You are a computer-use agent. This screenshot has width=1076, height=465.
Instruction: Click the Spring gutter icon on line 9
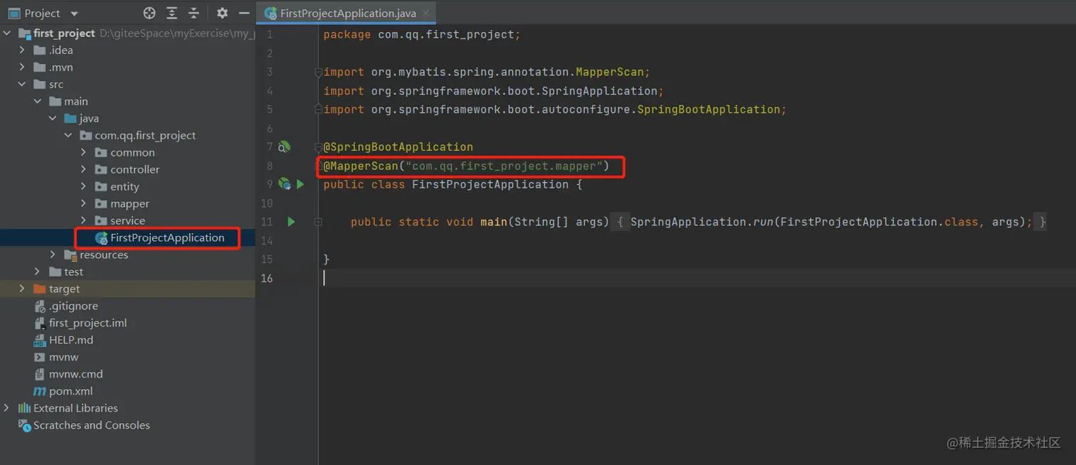coord(284,184)
